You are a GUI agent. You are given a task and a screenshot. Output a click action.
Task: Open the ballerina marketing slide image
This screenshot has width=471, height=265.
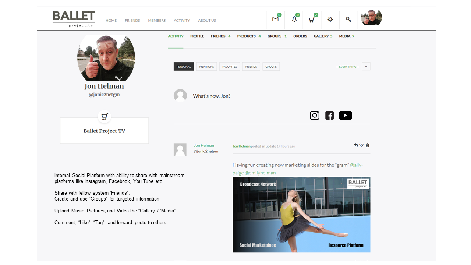[301, 215]
